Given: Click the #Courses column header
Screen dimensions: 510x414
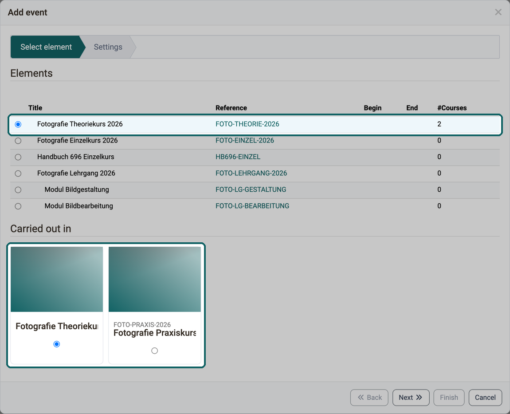Looking at the screenshot, I should pos(452,108).
